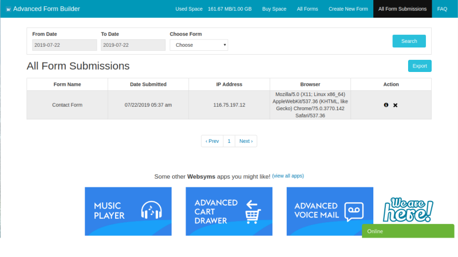Screen dimensions: 458x257
Task: Delete the Contact Form submission
Action: coord(395,105)
